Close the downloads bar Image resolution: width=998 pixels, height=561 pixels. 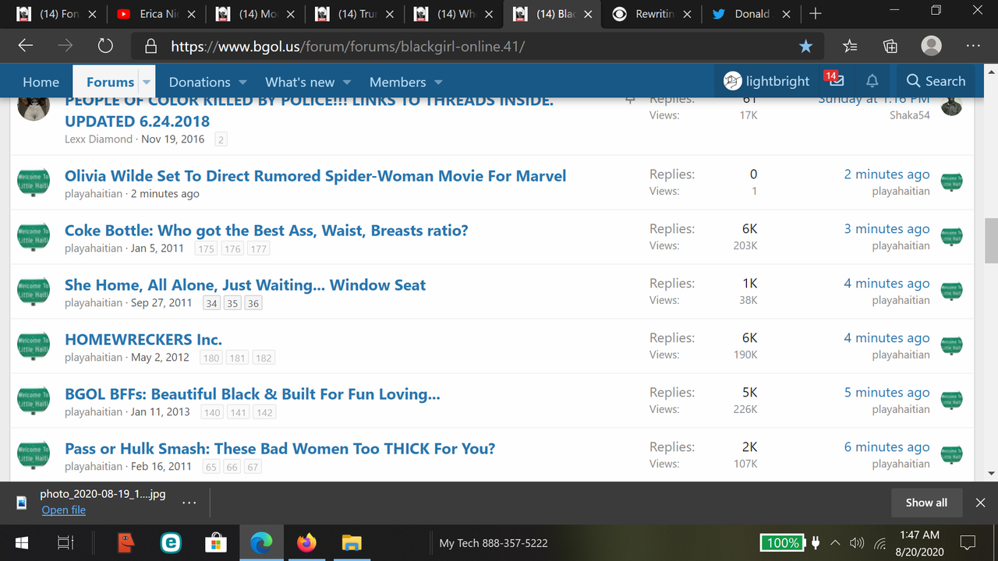[981, 503]
